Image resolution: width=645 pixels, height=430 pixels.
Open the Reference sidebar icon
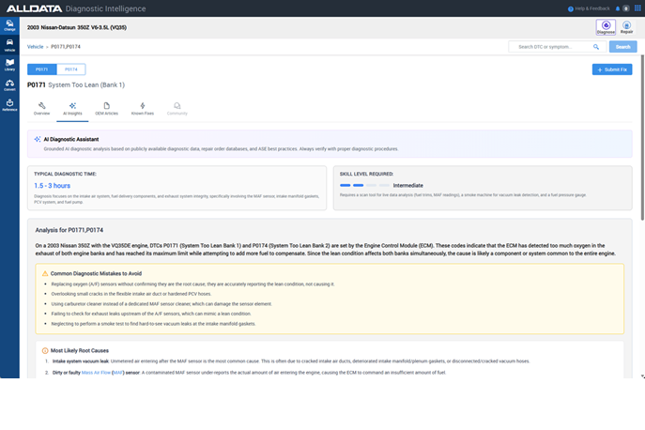[x=9, y=105]
